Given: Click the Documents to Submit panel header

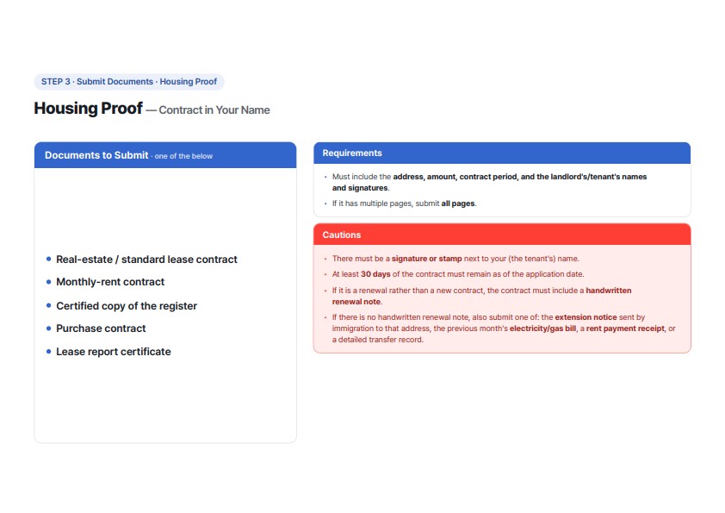Looking at the screenshot, I should (x=165, y=155).
